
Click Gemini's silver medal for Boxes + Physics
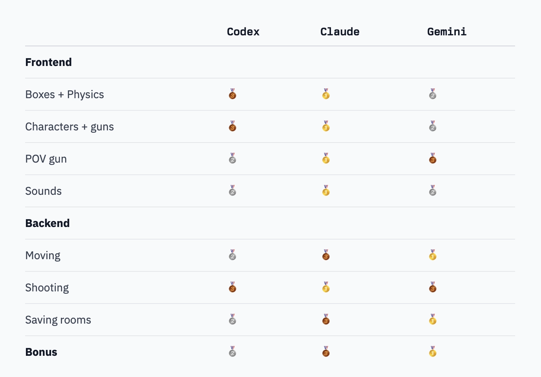click(x=433, y=94)
